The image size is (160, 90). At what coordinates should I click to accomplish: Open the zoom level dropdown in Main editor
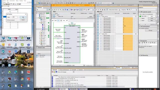tap(84, 65)
